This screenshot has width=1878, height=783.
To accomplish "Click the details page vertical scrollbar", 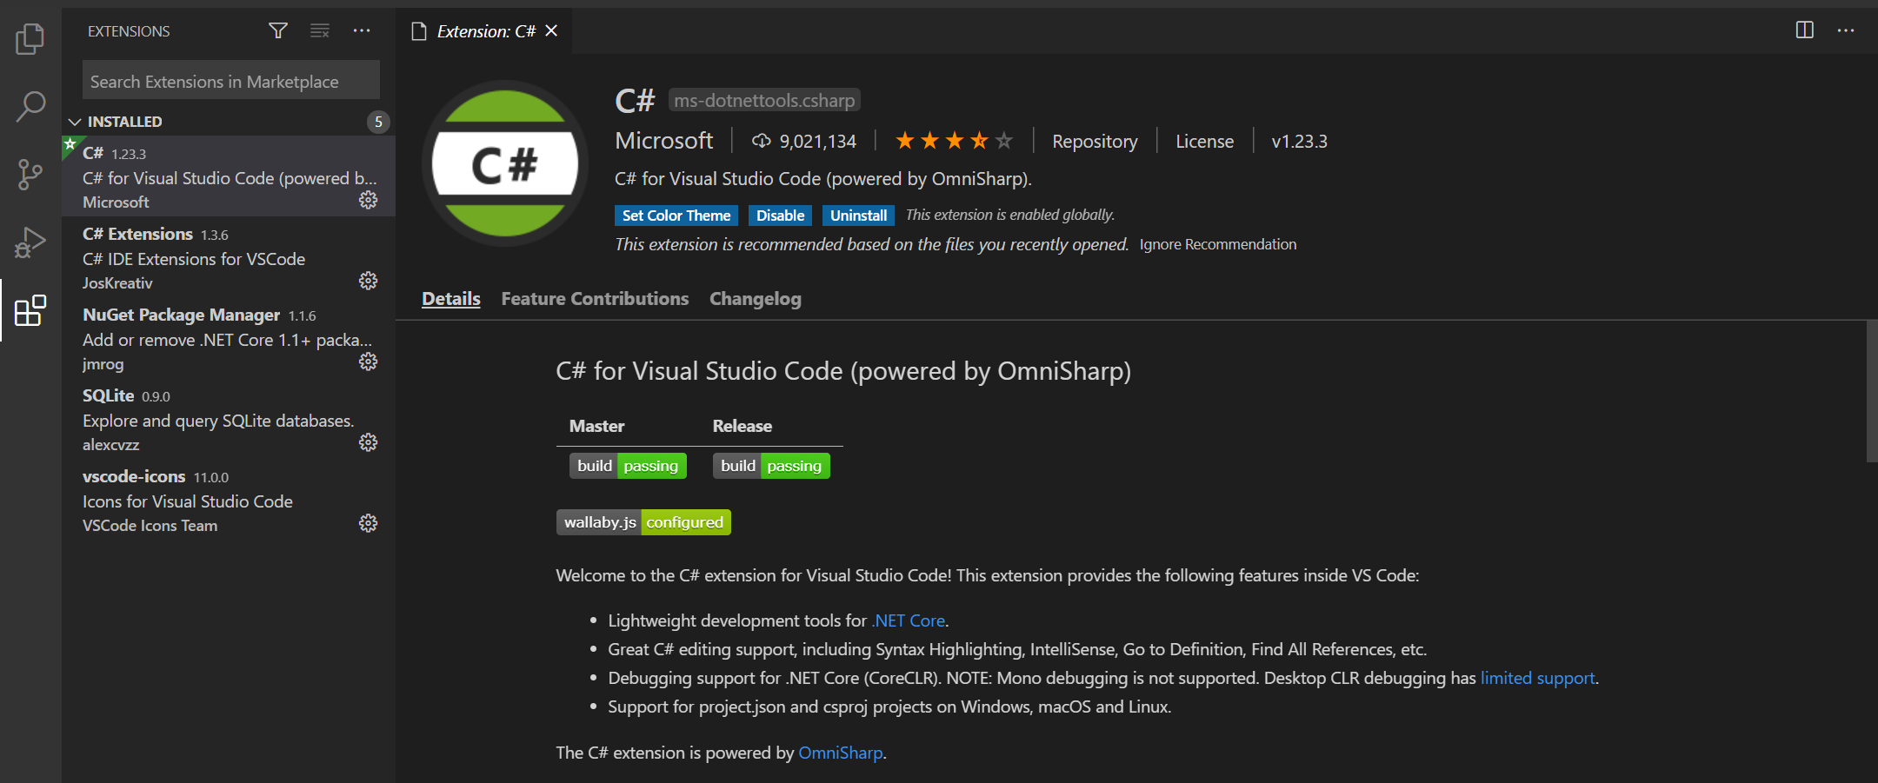I will pos(1871,391).
